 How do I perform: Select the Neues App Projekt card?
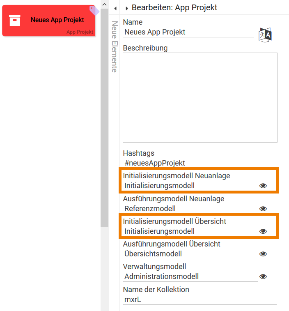[x=57, y=20]
